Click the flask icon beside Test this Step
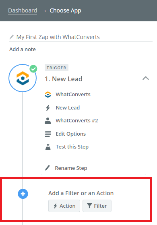157x225 pixels. 48,147
